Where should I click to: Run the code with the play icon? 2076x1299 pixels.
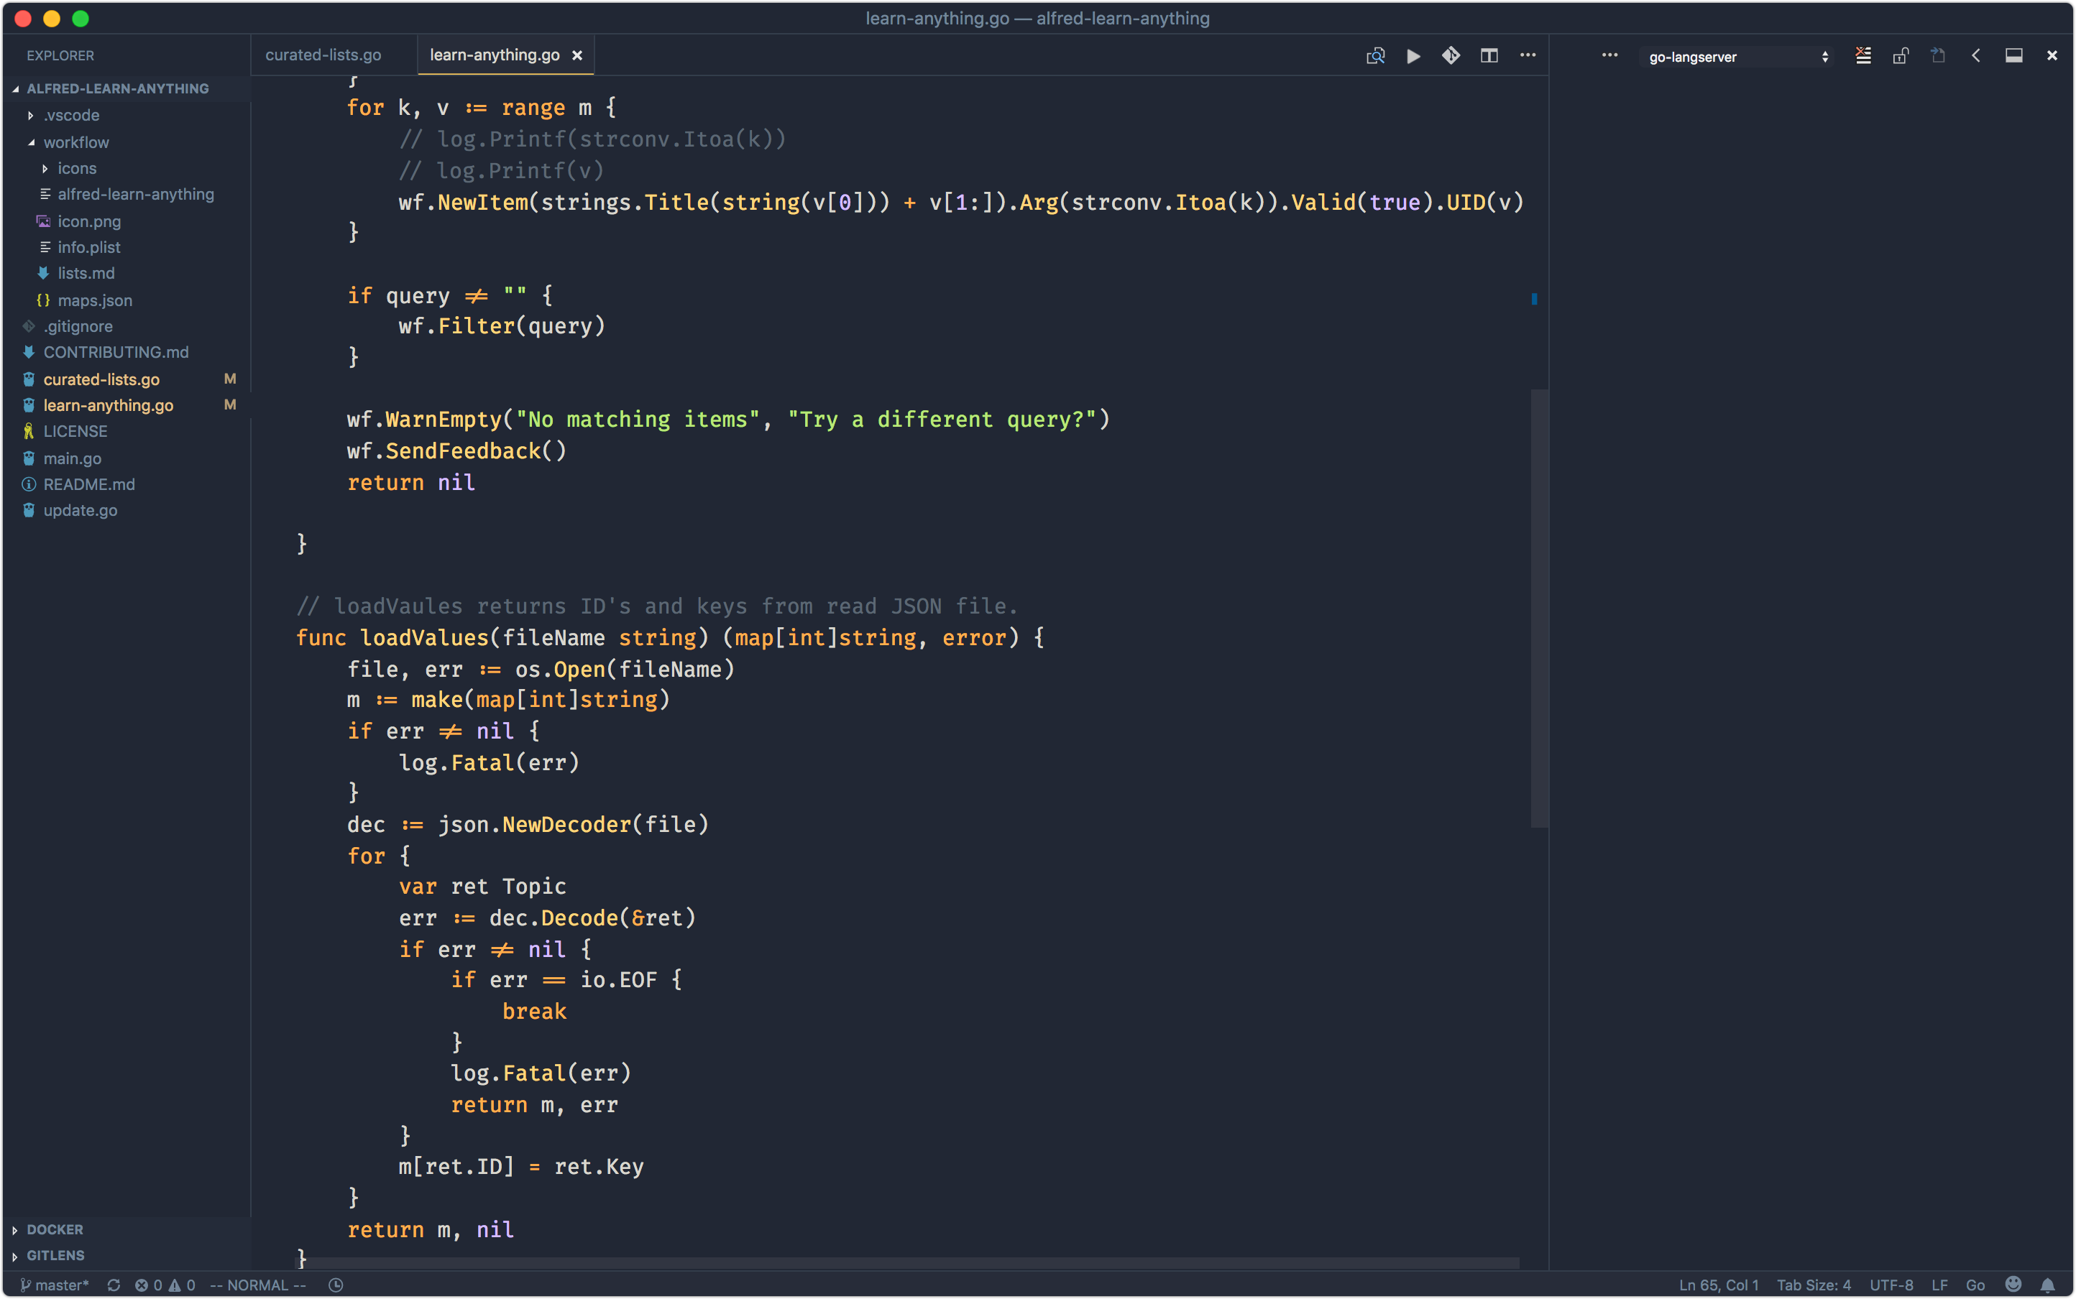point(1413,56)
